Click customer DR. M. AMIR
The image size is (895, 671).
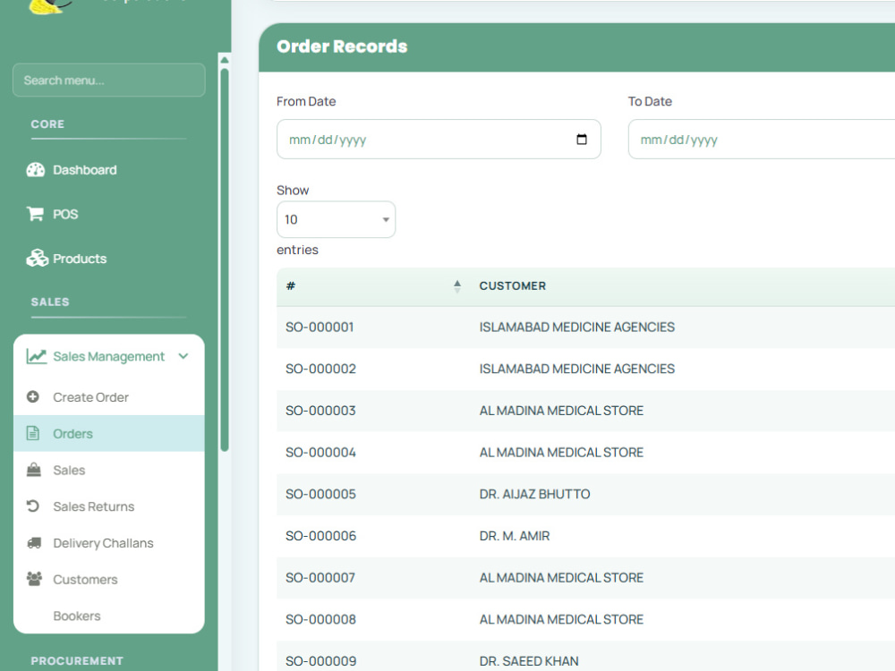(515, 536)
